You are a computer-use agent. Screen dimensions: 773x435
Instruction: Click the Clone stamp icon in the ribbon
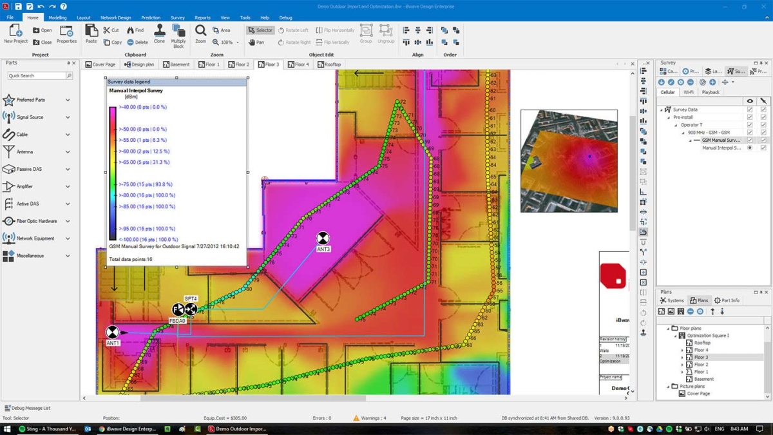[159, 31]
